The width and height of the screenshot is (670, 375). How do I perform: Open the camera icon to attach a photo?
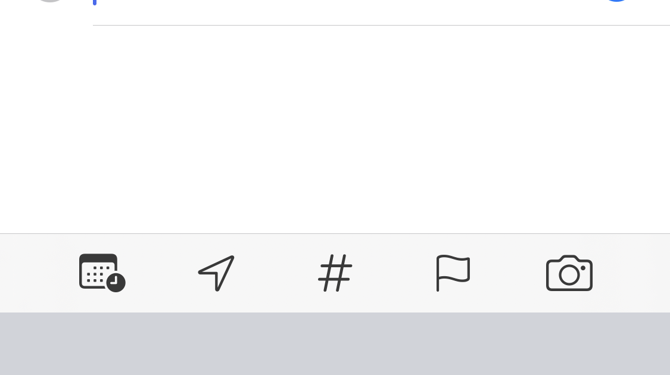(569, 273)
